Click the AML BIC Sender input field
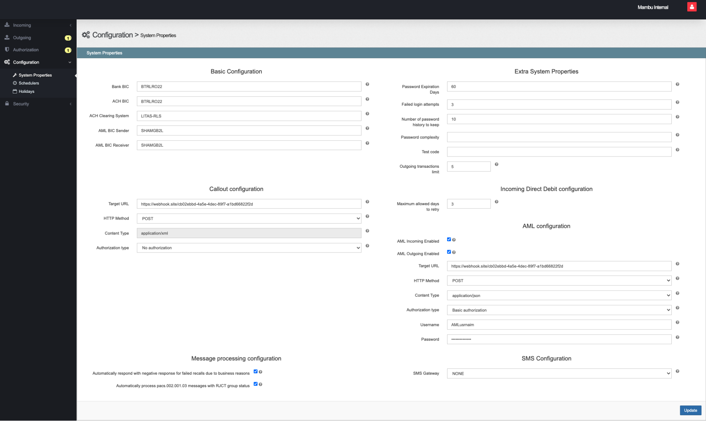706x421 pixels. pos(249,131)
